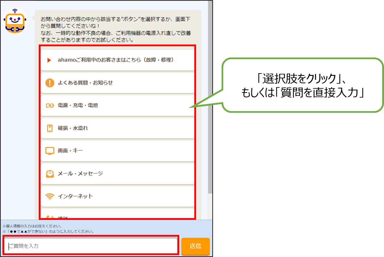Image resolution: width=384 pixels, height=257 pixels.
Task: Click the partially visible phone call icon
Action: (x=49, y=217)
